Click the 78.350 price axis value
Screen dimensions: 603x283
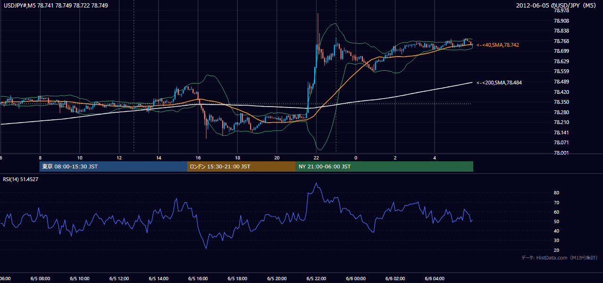561,102
